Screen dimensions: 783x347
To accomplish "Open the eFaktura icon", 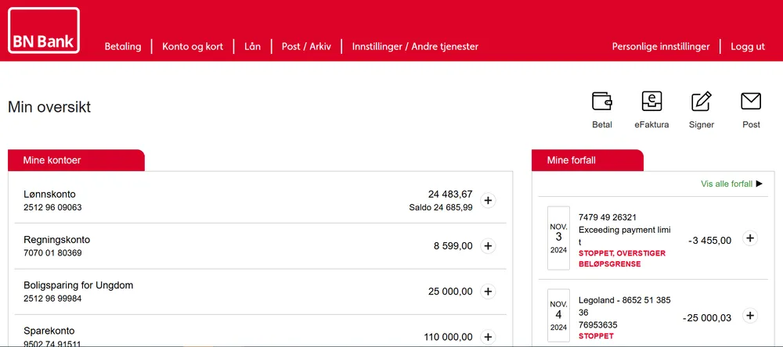I will click(651, 102).
